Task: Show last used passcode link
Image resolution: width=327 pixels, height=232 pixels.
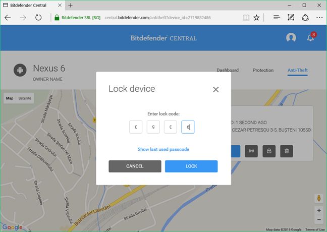Action: [x=163, y=149]
